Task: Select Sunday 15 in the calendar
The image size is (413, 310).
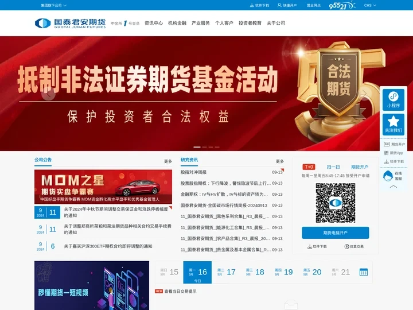Action: [x=169, y=272]
